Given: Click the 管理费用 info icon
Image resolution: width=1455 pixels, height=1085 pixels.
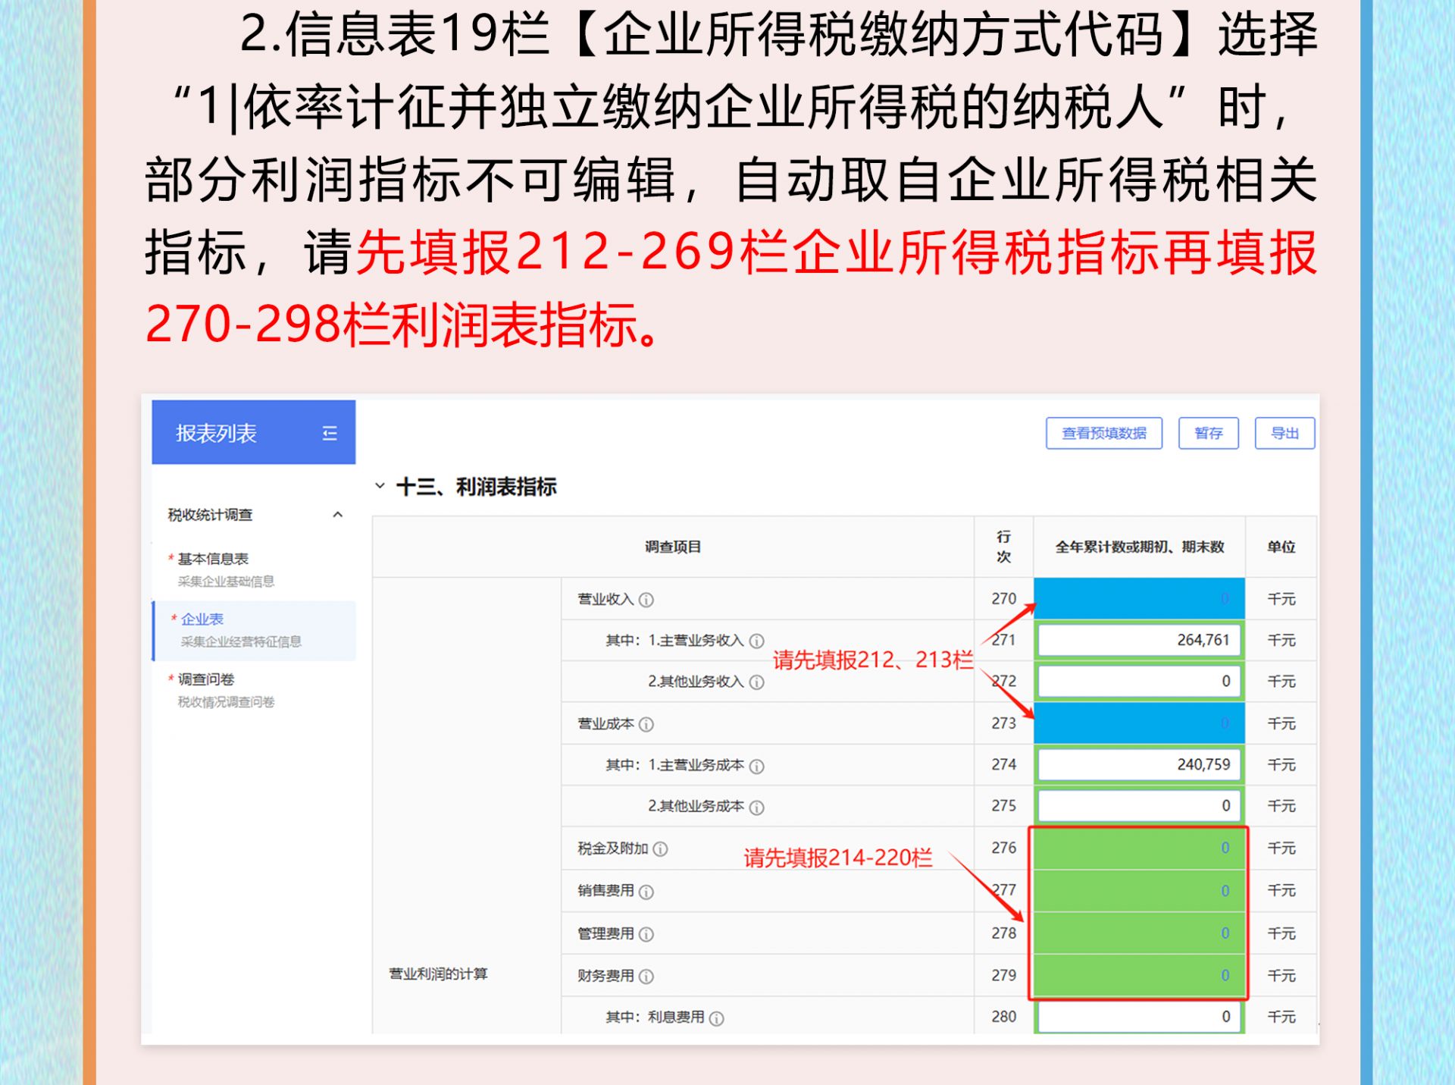Looking at the screenshot, I should coord(646,933).
